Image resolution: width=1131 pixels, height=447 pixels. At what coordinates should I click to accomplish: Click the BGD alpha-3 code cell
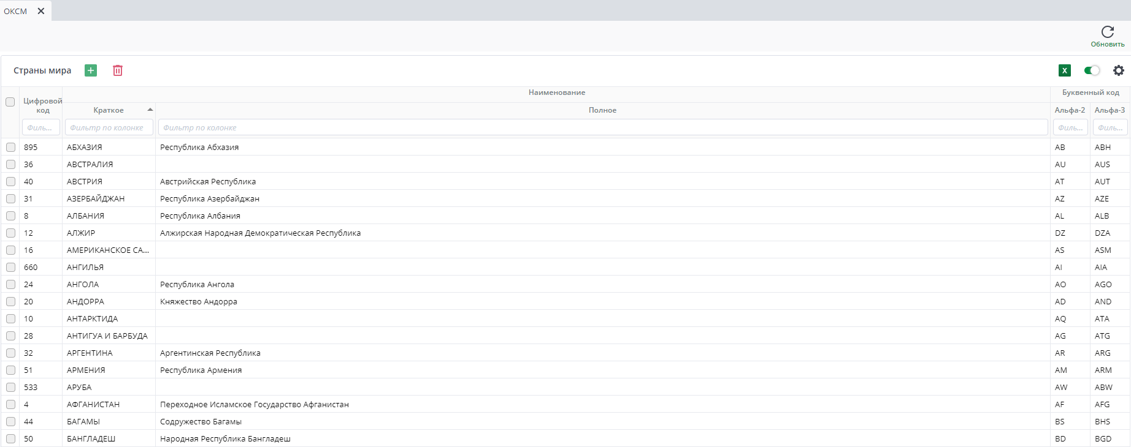point(1110,438)
